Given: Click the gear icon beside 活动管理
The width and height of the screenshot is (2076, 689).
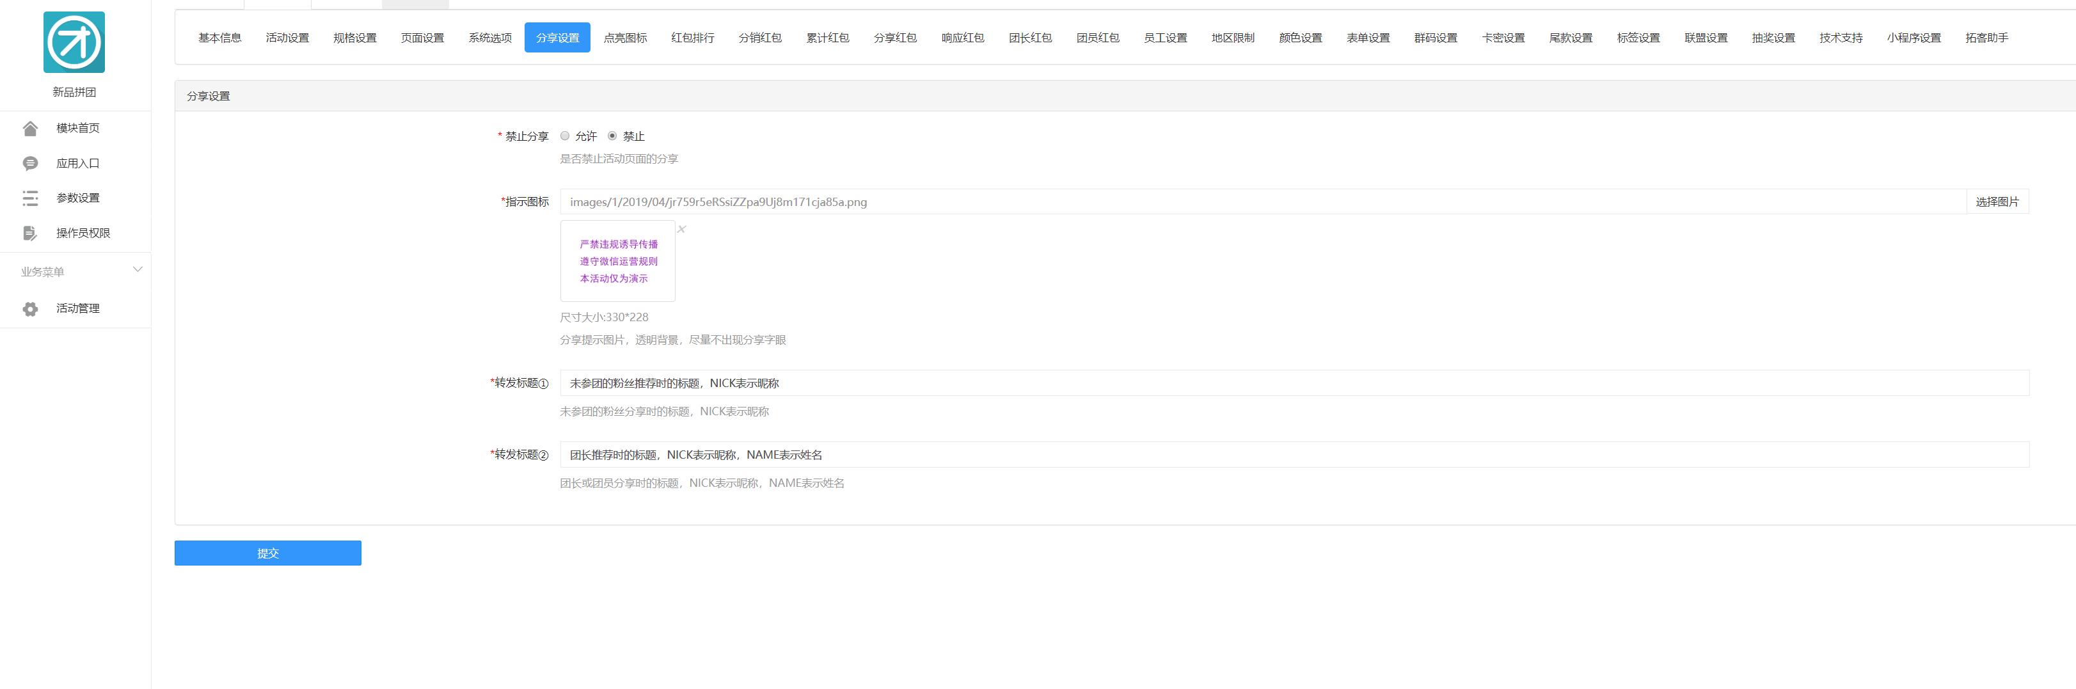Looking at the screenshot, I should [31, 308].
